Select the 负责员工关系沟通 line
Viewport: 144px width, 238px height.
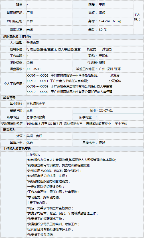click(40, 235)
